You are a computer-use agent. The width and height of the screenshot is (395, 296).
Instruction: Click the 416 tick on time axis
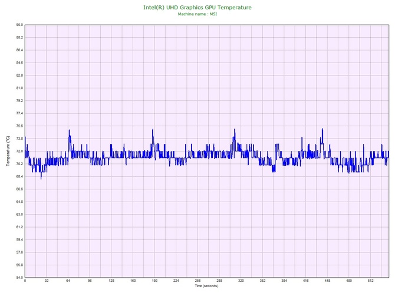click(306, 281)
